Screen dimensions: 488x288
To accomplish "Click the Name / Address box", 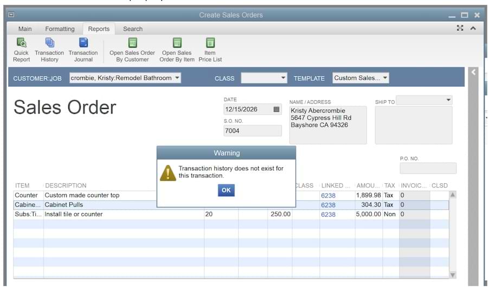I will [328, 125].
